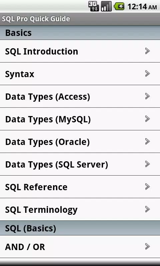
Task: Tap the arrow beside Data Types (Access)
Action: coord(148,96)
